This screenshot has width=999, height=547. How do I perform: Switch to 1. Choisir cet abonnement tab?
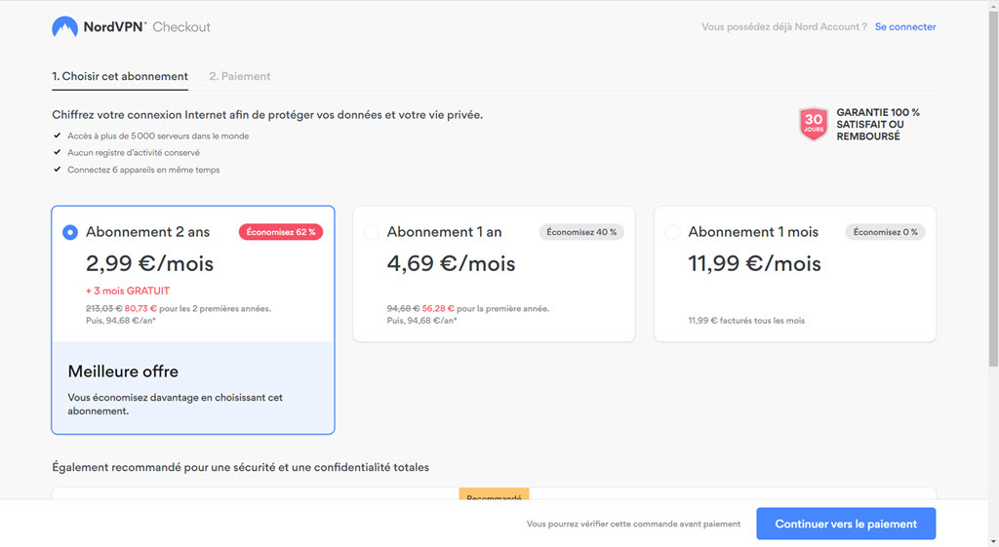[x=120, y=76]
